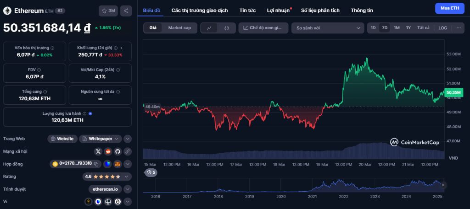
Task: Click info icon beside Tổng cung
Action: (x=45, y=91)
